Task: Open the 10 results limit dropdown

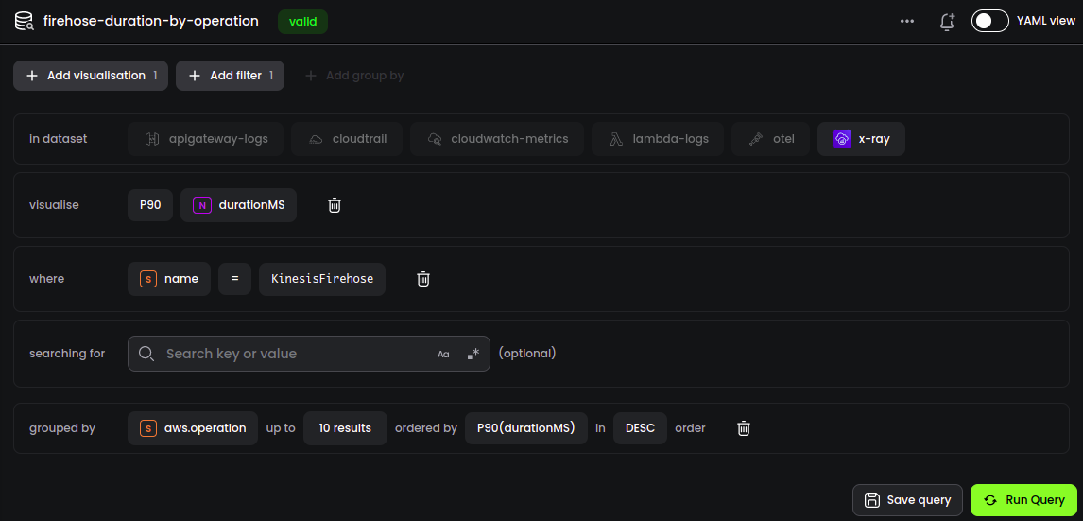Action: [x=345, y=428]
